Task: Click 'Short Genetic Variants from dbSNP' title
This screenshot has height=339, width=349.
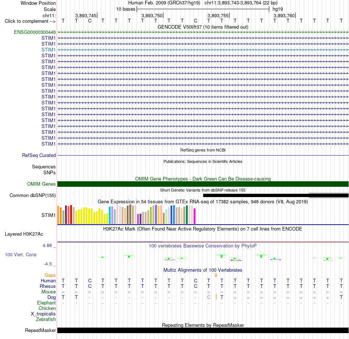Action: pyautogui.click(x=203, y=190)
